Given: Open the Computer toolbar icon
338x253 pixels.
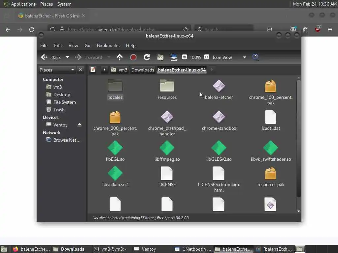Looking at the screenshot, I should [174, 57].
